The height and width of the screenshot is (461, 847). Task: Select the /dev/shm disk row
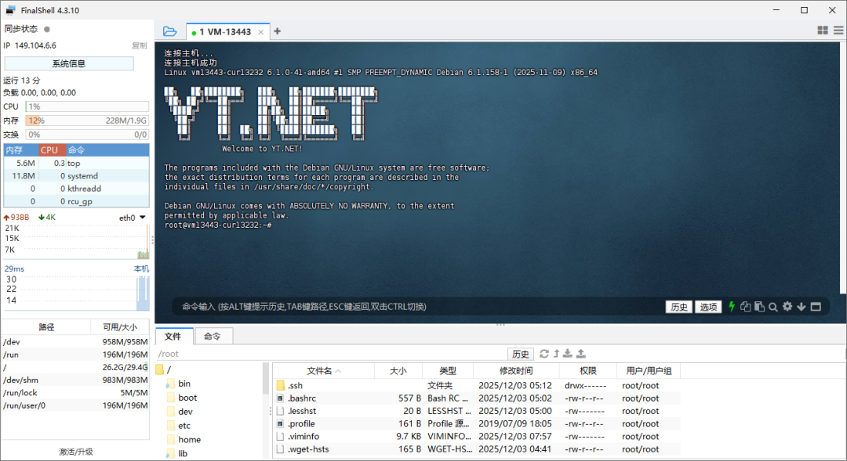[x=75, y=380]
